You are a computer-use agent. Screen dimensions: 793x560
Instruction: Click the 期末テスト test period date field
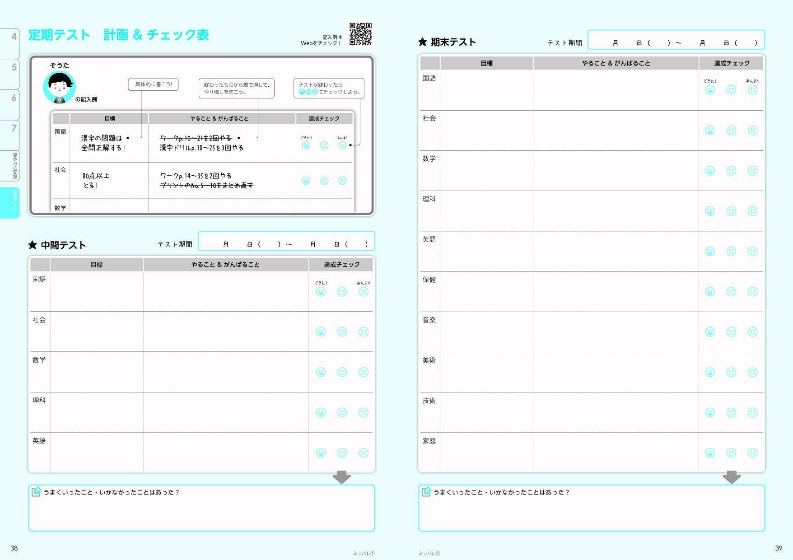click(676, 40)
